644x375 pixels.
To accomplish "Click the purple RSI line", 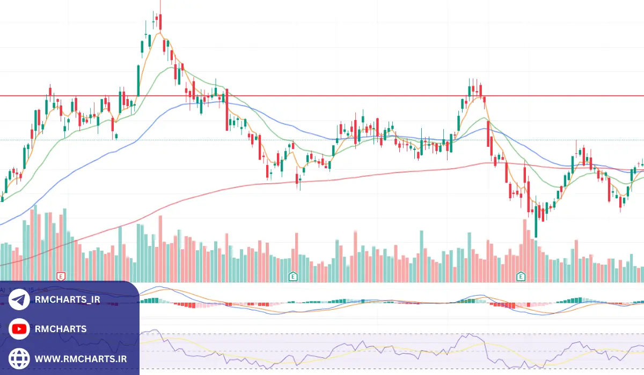I will [x=467, y=336].
